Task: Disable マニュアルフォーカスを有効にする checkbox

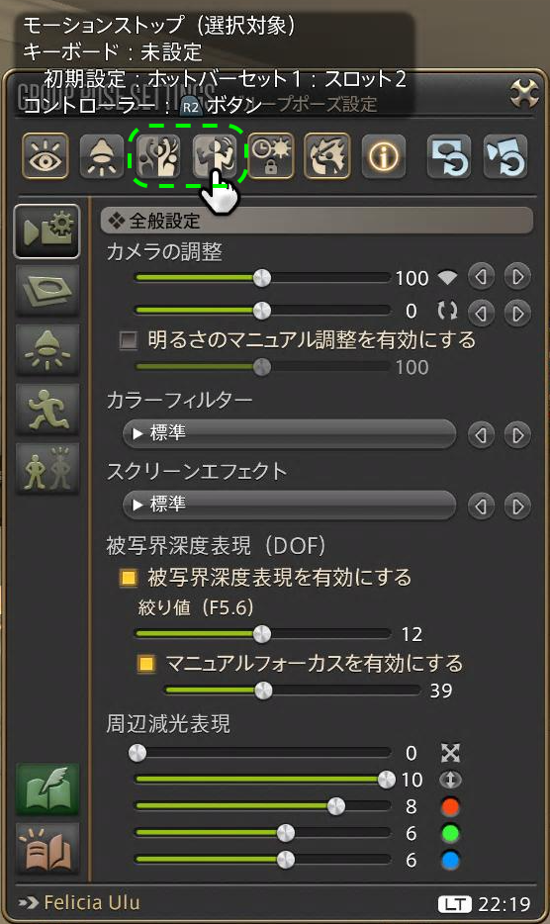Action: 145,664
